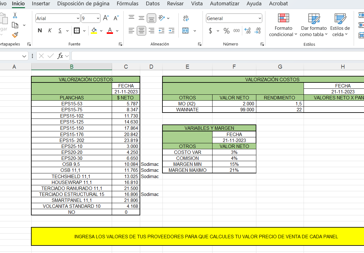
Task: Click the Wrap Text icon
Action: [x=186, y=18]
